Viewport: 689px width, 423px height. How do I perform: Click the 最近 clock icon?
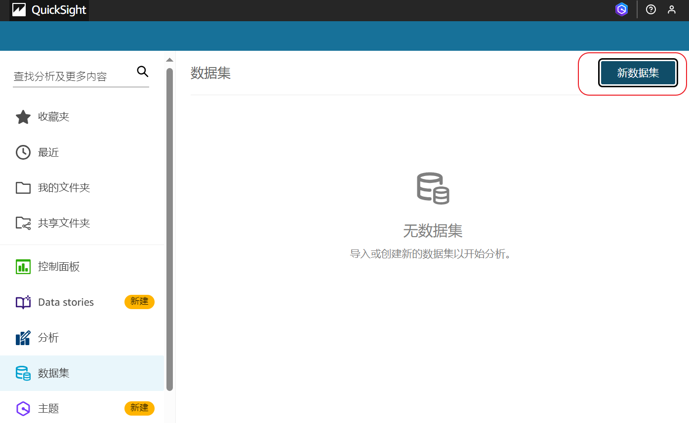point(23,153)
